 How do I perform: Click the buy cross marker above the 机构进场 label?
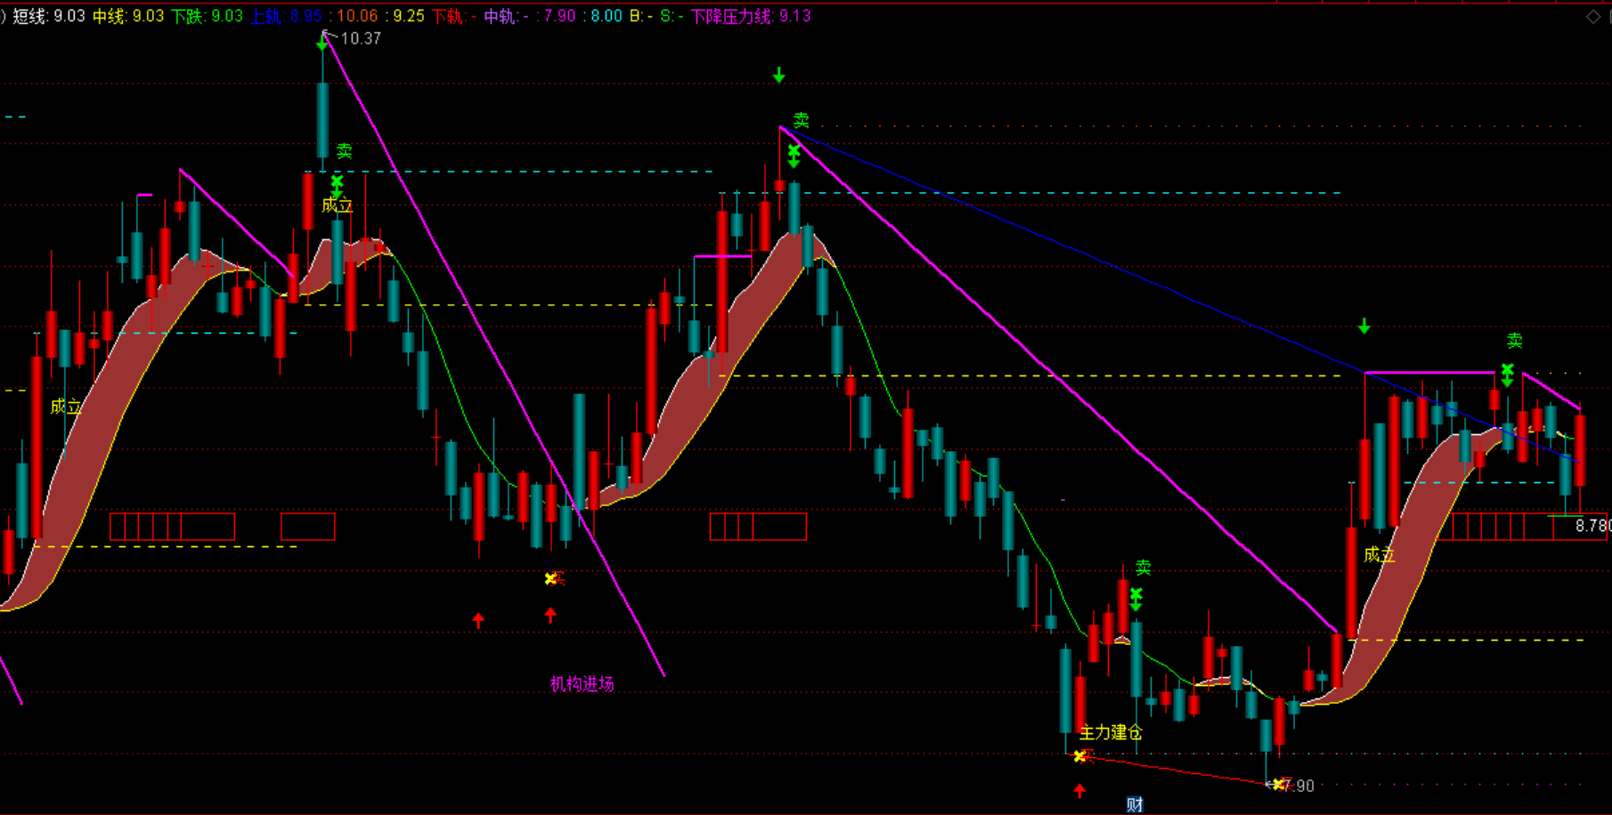pos(550,579)
